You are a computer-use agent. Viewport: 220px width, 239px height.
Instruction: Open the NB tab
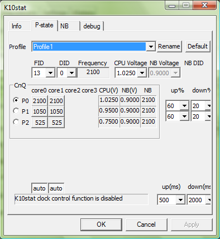point(69,26)
